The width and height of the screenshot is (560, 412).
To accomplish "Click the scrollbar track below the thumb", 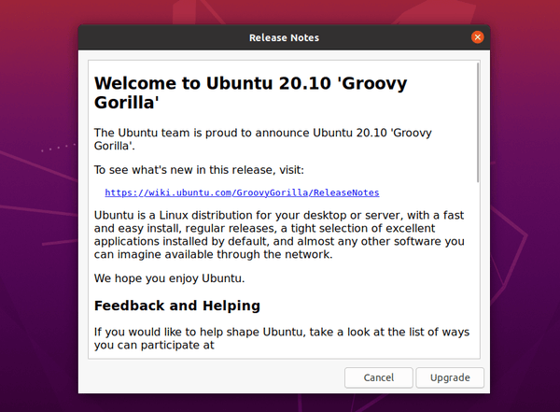I will tap(478, 268).
